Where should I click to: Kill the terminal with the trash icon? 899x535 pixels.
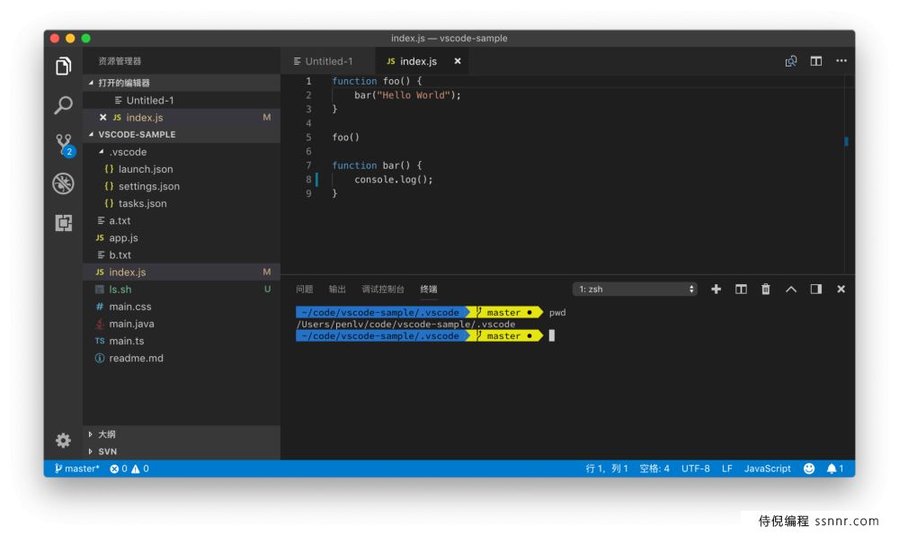pyautogui.click(x=765, y=289)
